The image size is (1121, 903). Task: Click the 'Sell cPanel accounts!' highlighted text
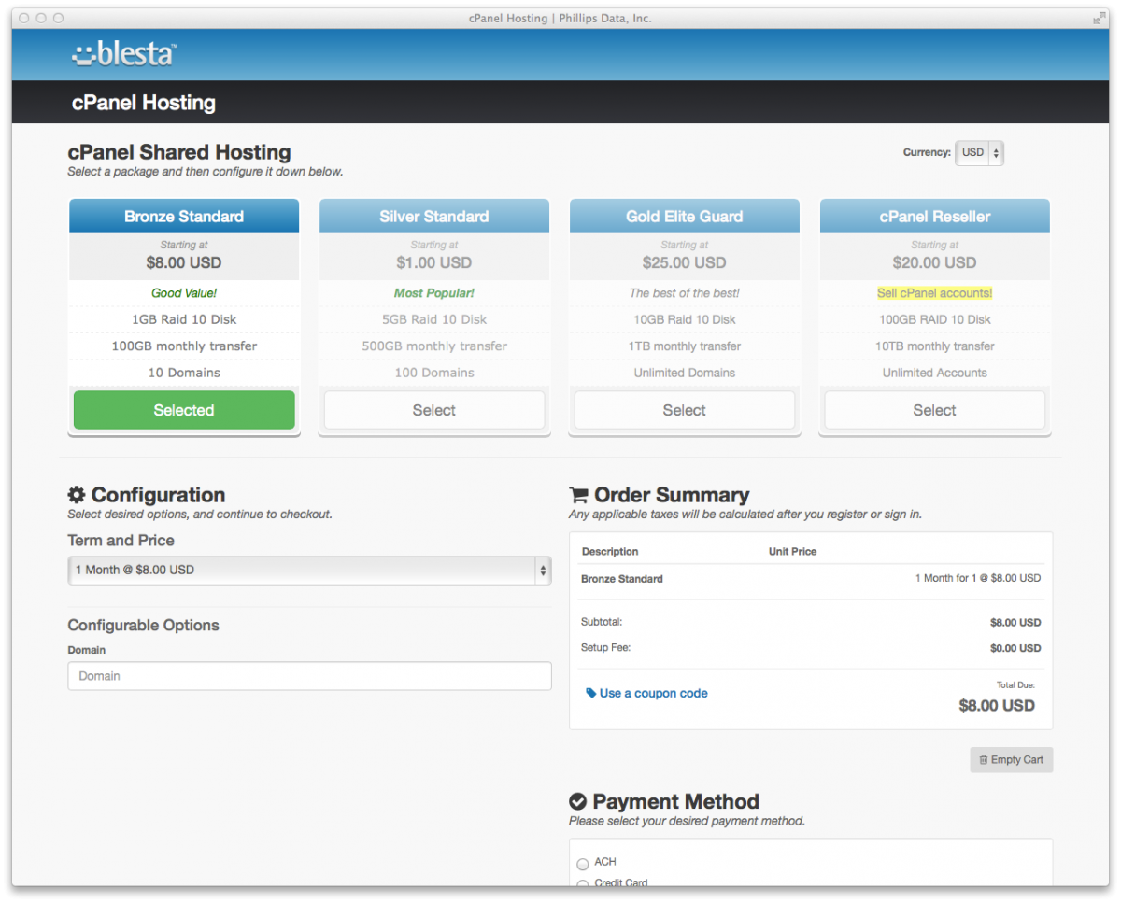935,293
